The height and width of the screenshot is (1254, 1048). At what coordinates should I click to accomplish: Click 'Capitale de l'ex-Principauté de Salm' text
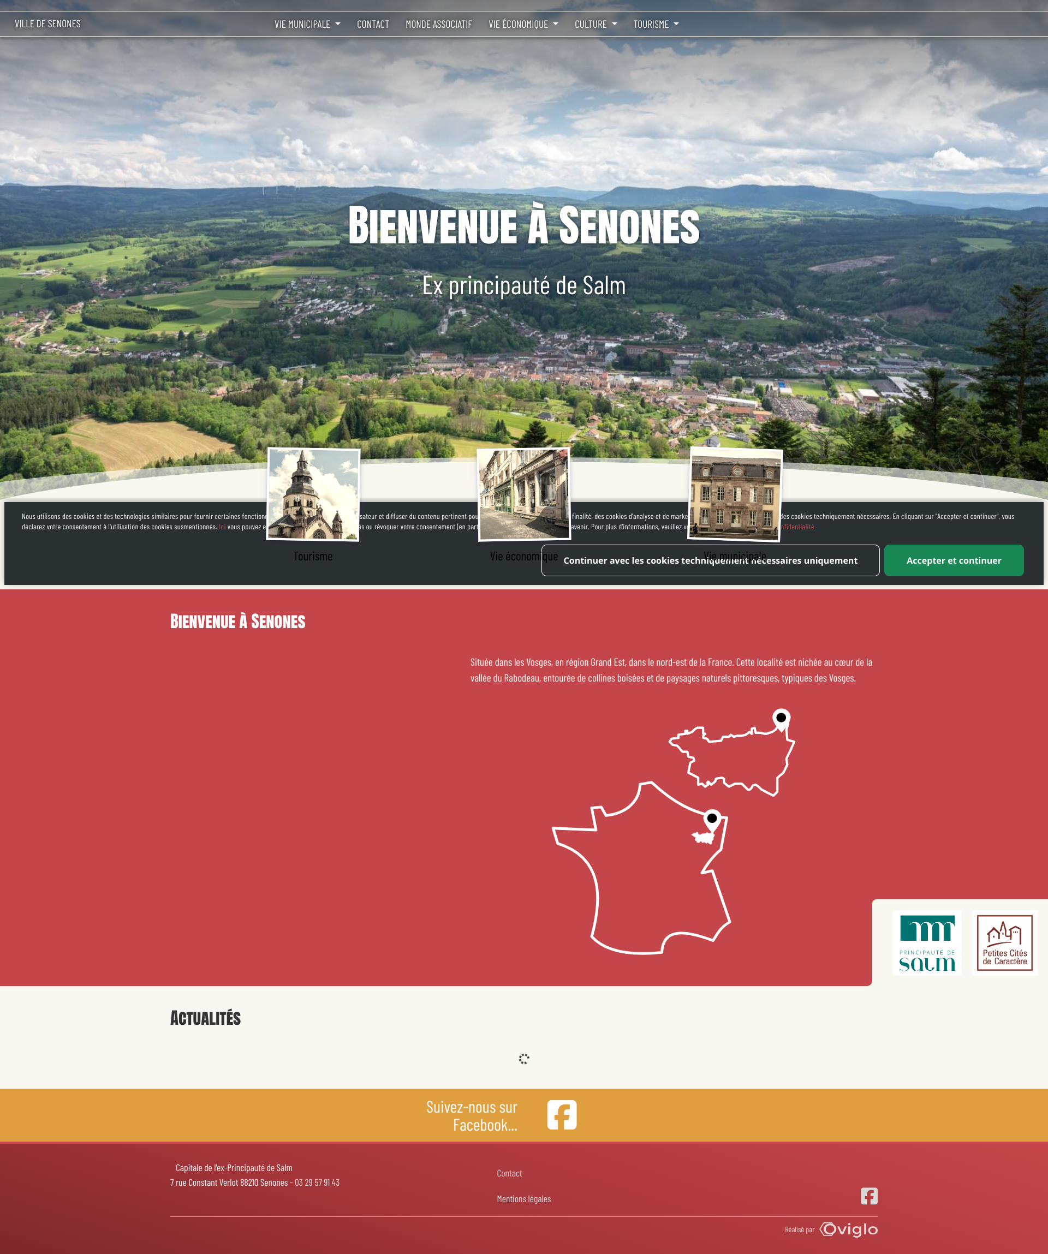[x=234, y=1167]
